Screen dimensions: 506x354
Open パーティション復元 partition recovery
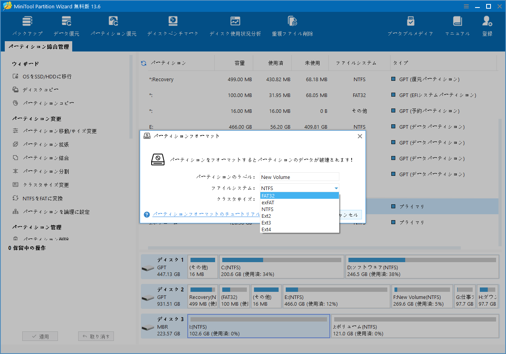114,27
